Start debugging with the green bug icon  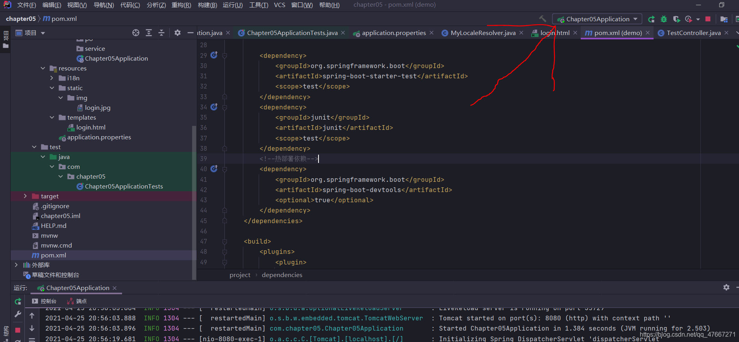coord(664,19)
